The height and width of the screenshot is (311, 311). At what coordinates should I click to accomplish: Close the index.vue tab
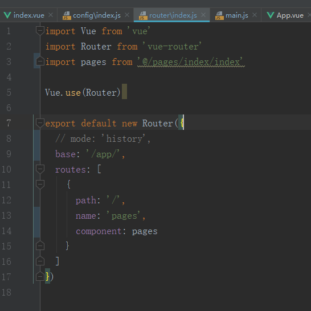51,15
